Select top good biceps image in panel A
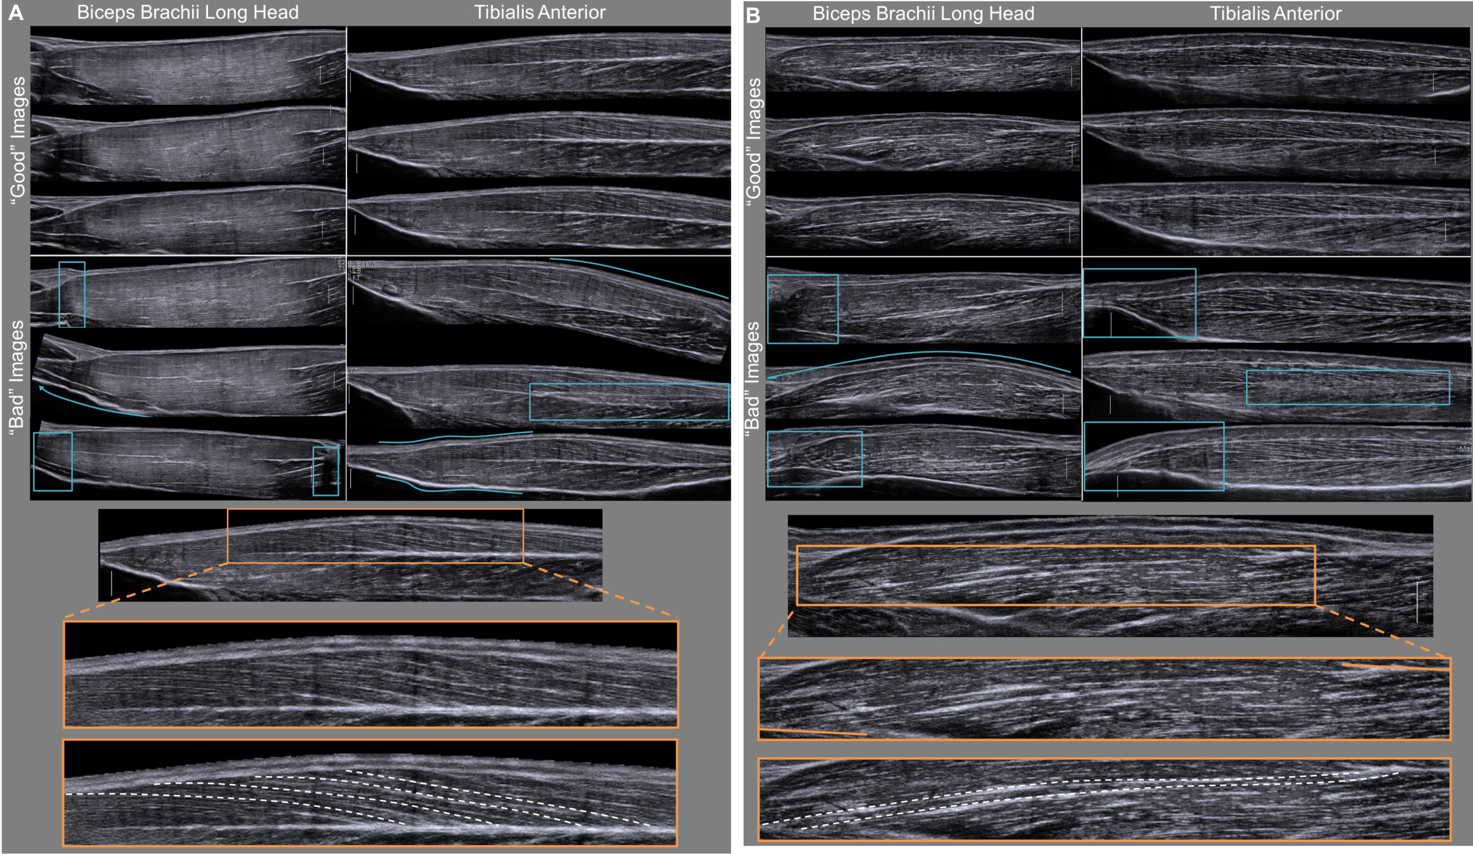 tap(187, 66)
